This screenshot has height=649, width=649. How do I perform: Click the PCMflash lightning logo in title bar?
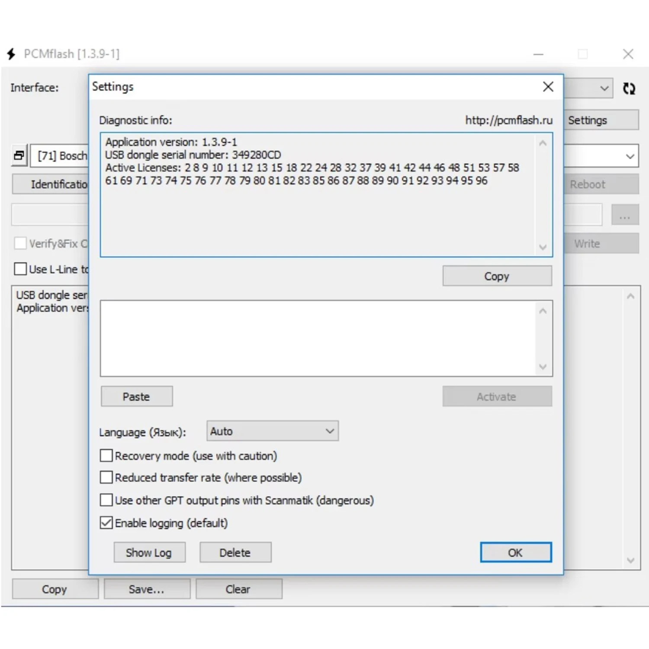[x=11, y=54]
